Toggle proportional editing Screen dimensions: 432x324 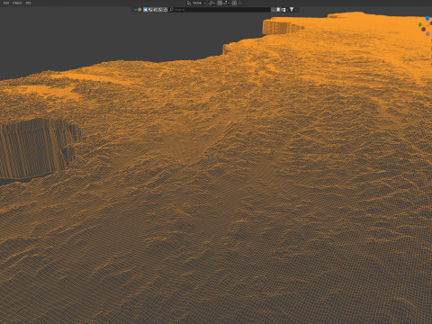point(234,3)
